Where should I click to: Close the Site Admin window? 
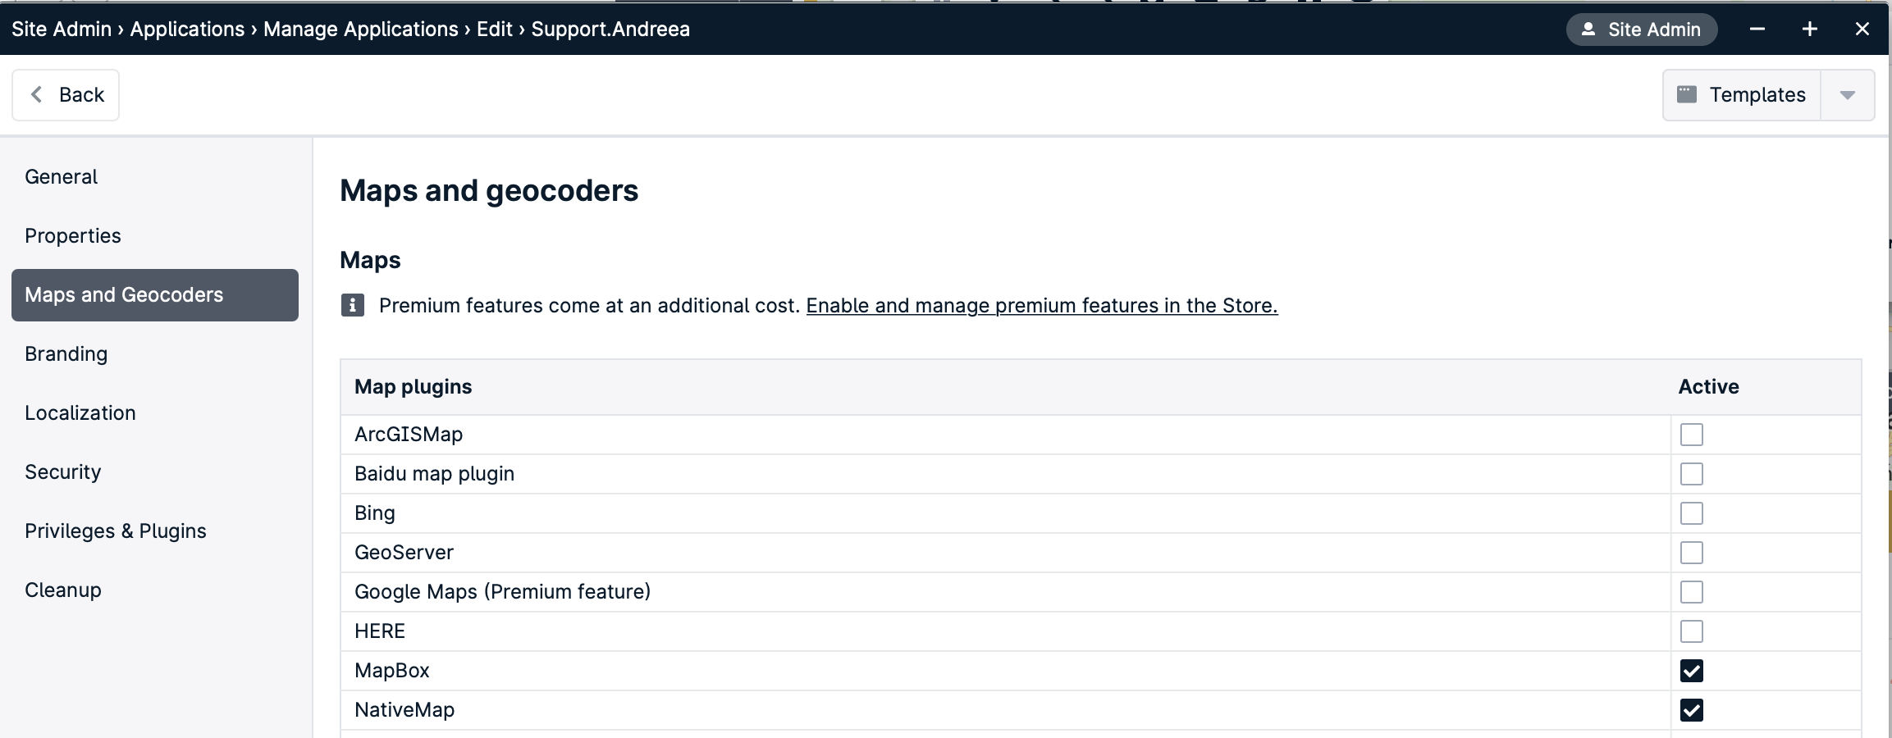pyautogui.click(x=1862, y=29)
